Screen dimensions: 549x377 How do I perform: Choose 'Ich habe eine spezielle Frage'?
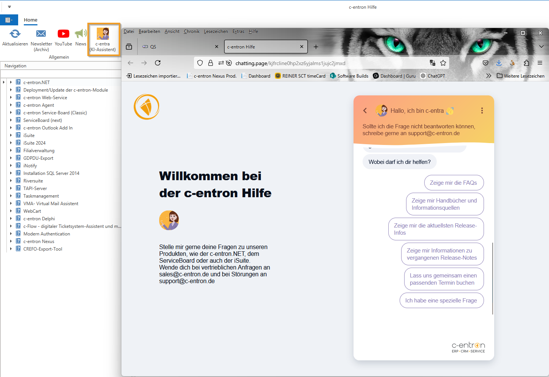click(x=441, y=301)
